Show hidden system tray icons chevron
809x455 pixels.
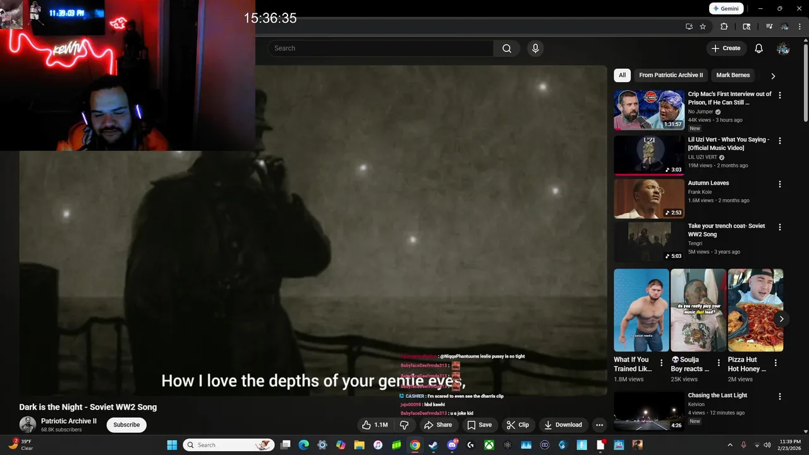coord(730,445)
